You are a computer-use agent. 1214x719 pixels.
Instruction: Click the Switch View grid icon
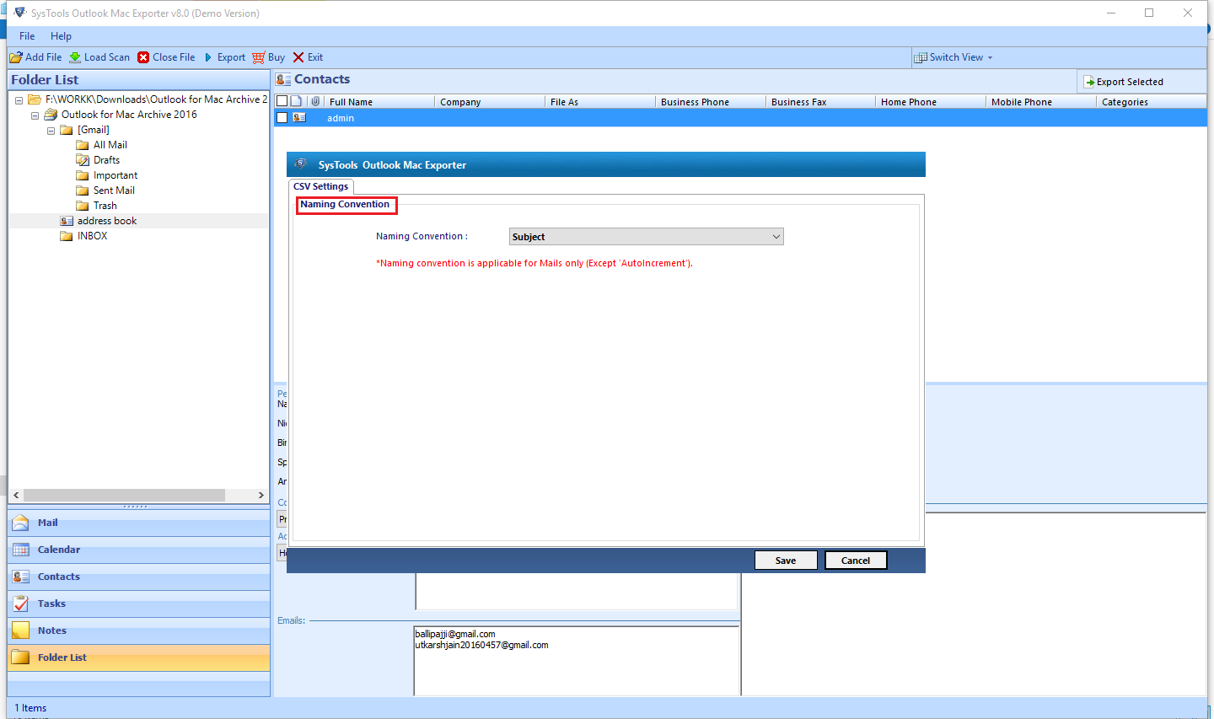point(921,57)
